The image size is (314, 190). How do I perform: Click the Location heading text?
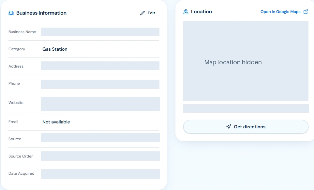[201, 12]
